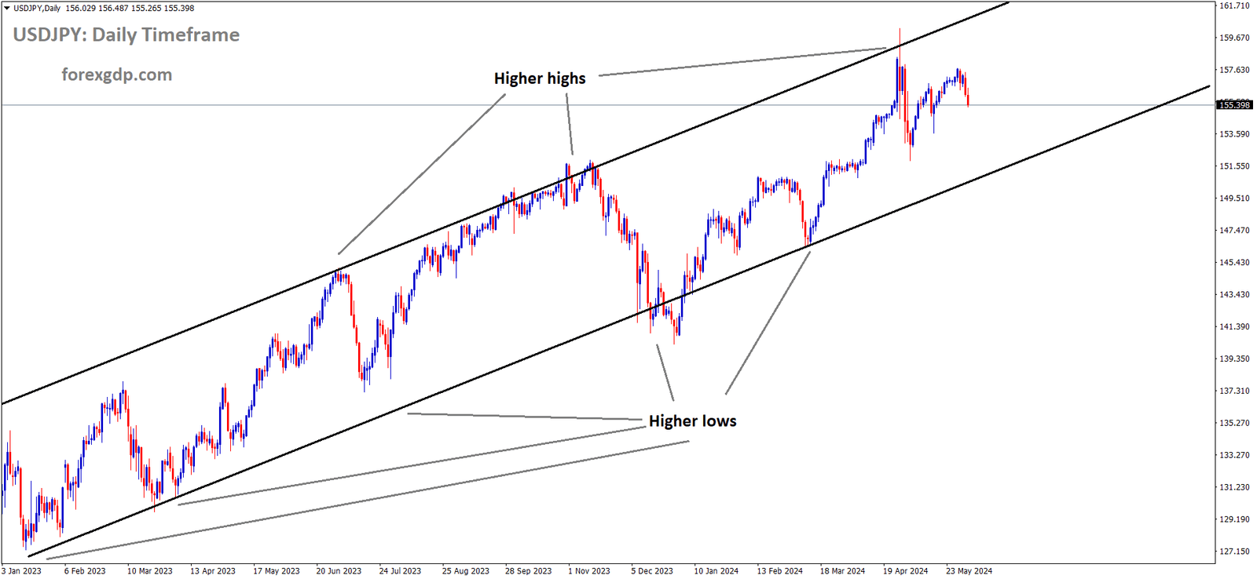
Task: Click the 133.270 price axis label
Action: [x=1234, y=455]
